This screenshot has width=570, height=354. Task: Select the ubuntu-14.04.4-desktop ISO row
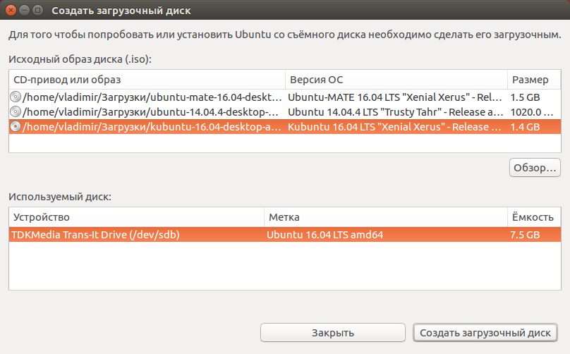285,112
